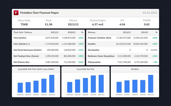
Task: Click the value -3.123.499.000
Action: [x=123, y=56]
